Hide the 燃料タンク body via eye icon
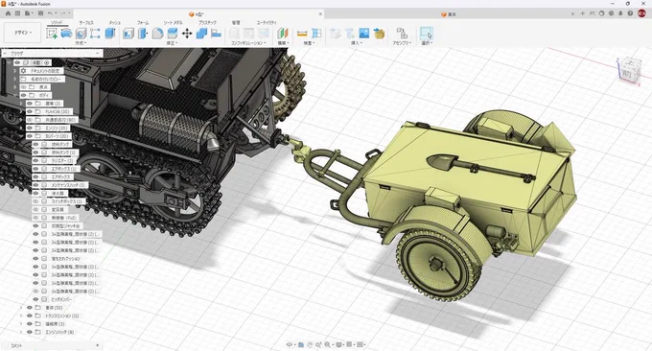Image resolution: width=652 pixels, height=351 pixels. click(35, 144)
